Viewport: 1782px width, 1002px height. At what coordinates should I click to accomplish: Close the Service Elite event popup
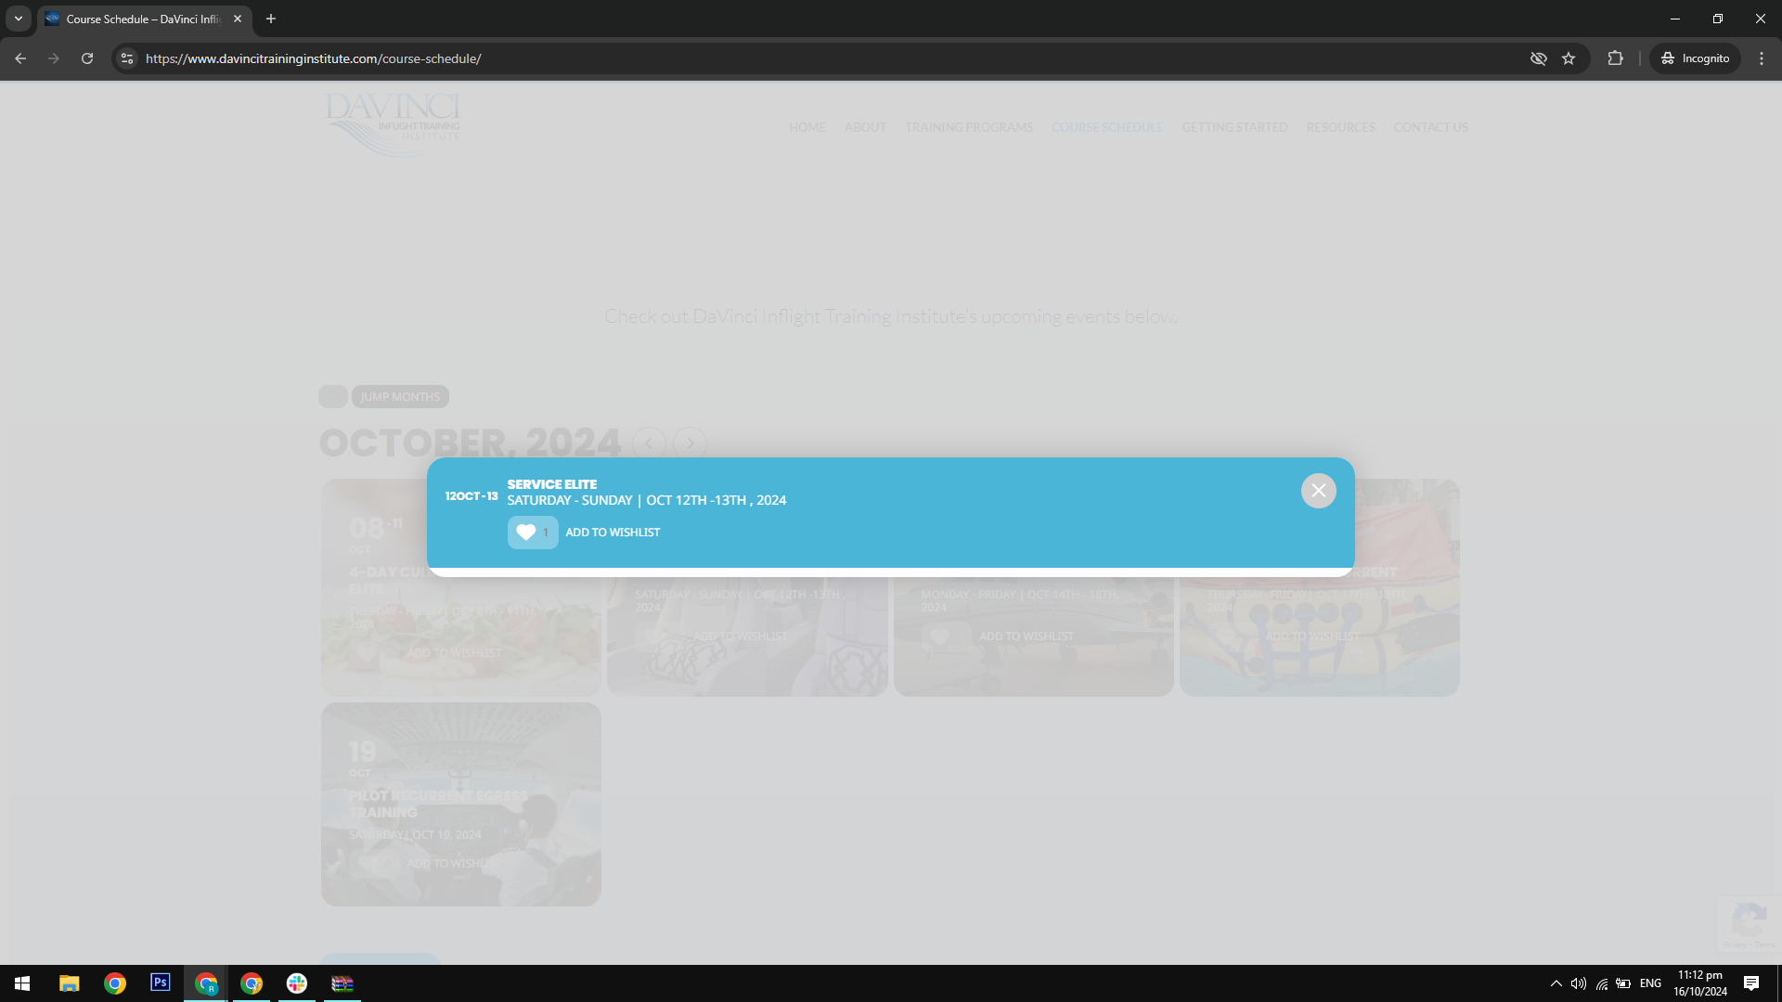[1318, 491]
